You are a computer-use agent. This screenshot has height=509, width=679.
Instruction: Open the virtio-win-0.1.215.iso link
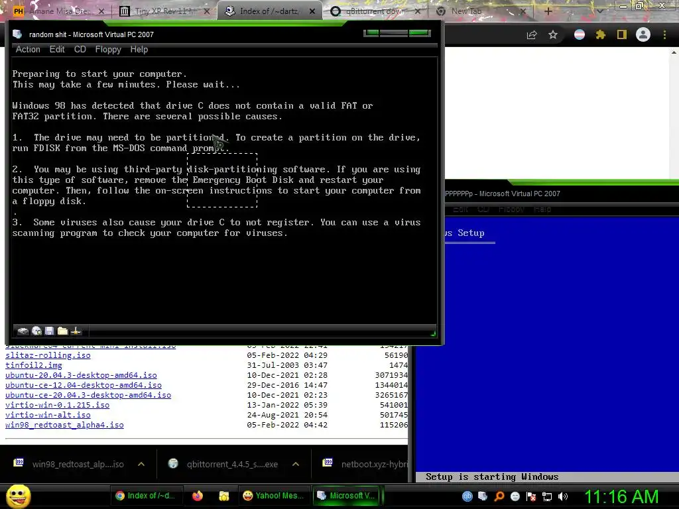[58, 405]
